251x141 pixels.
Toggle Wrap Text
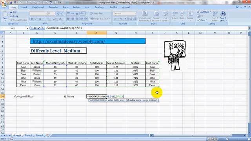click(96, 13)
